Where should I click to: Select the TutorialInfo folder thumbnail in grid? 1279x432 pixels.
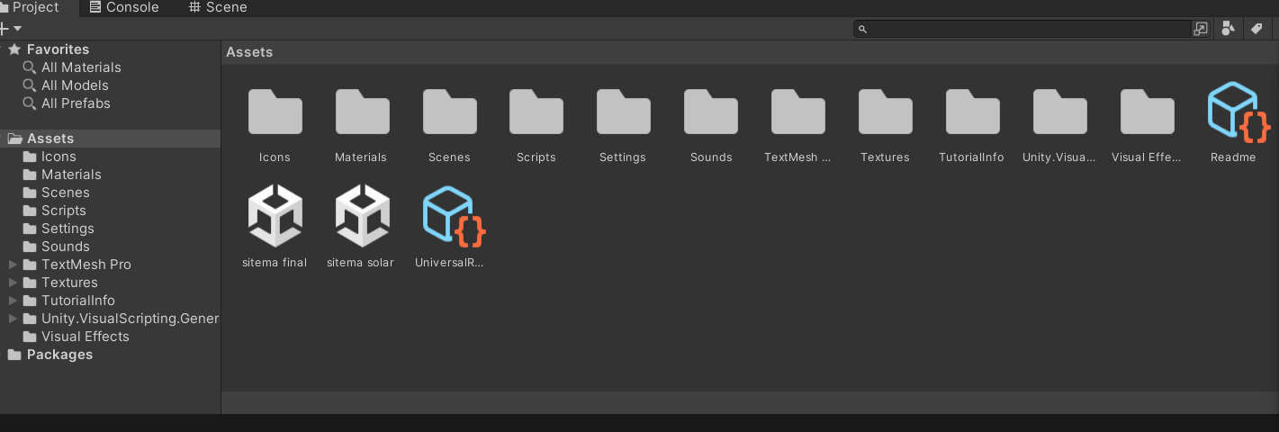point(972,112)
